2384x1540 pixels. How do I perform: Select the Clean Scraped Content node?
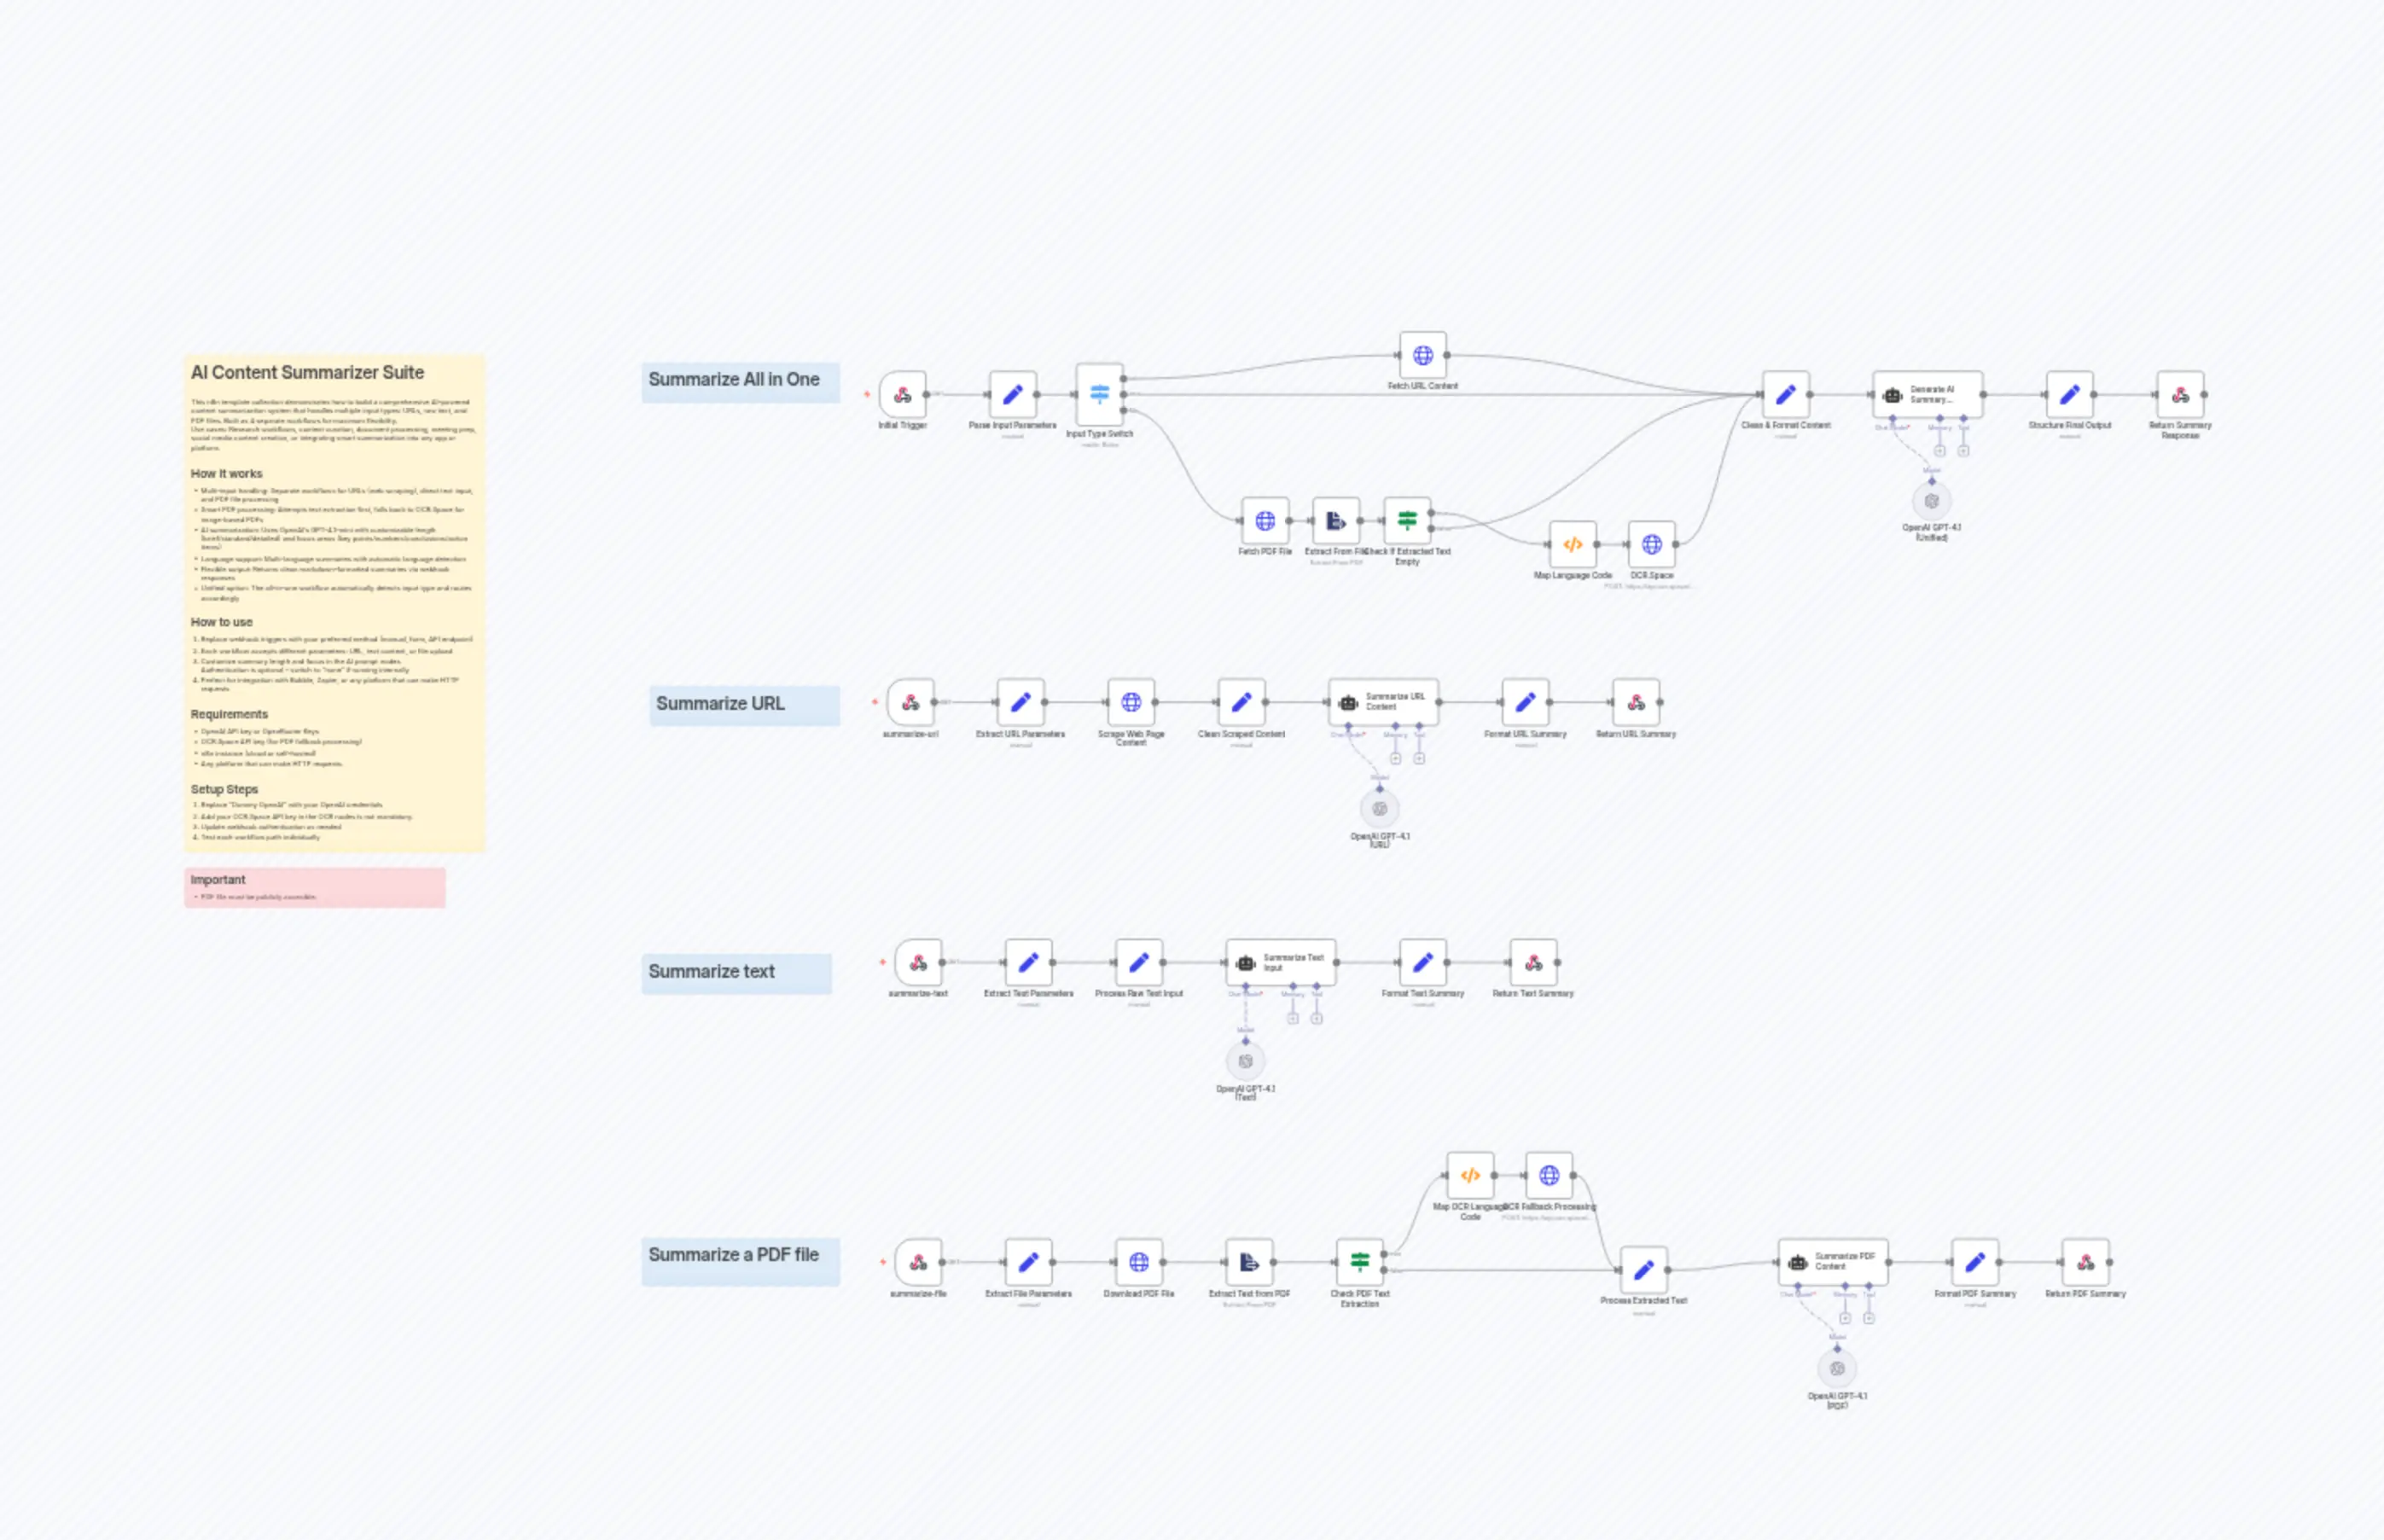(1241, 703)
